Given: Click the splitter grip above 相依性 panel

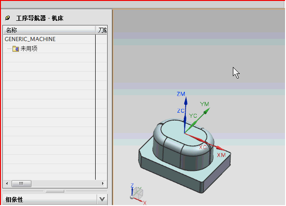Looking at the screenshot, I should tap(55, 191).
